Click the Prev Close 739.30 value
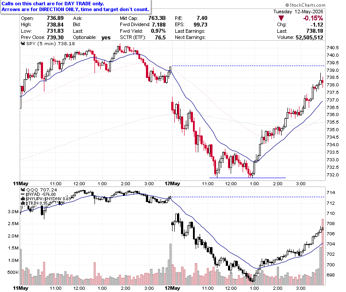Screen dimensions: 346x292 (55, 38)
